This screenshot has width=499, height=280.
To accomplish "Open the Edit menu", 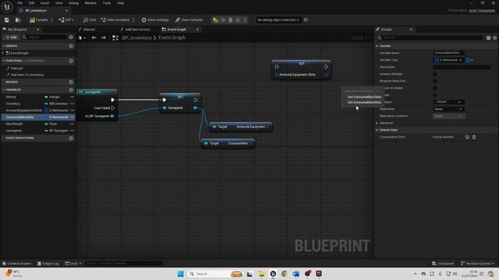I will point(31,3).
